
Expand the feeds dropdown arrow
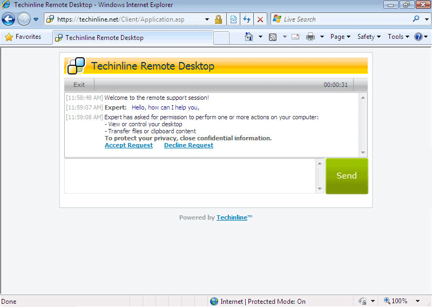(x=285, y=37)
